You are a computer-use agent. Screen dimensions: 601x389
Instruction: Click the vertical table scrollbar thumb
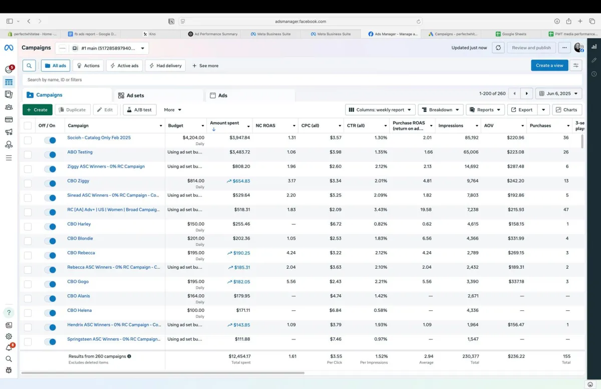582,142
